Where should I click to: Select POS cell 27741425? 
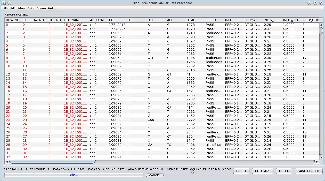click(x=117, y=29)
